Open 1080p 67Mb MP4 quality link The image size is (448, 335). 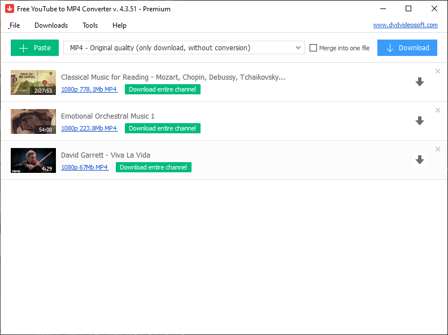coord(85,167)
